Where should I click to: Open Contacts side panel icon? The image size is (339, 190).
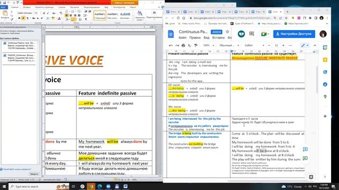[x=325, y=84]
